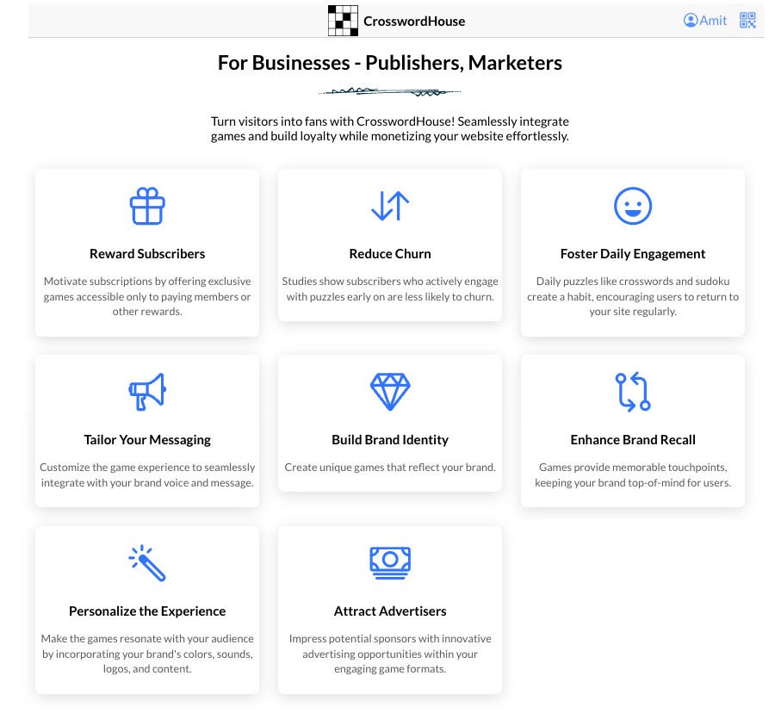
Task: Click the 'Daily puzzles like crosswords' description
Action: click(633, 296)
